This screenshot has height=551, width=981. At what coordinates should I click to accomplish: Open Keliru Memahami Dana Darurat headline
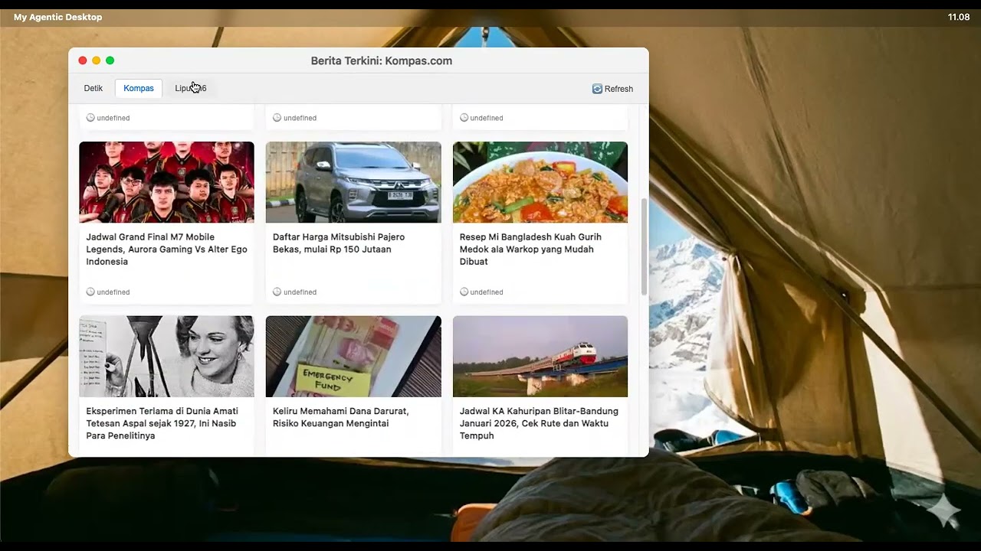point(341,417)
